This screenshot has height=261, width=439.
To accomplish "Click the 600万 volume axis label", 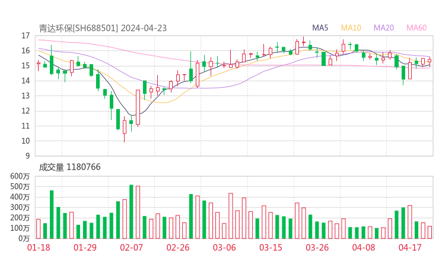I will (x=20, y=176).
